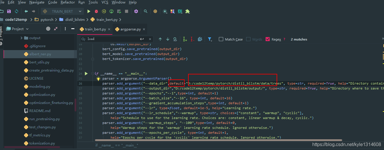Click the green puzzle plugin icon
384x150 pixels.
(188, 12)
